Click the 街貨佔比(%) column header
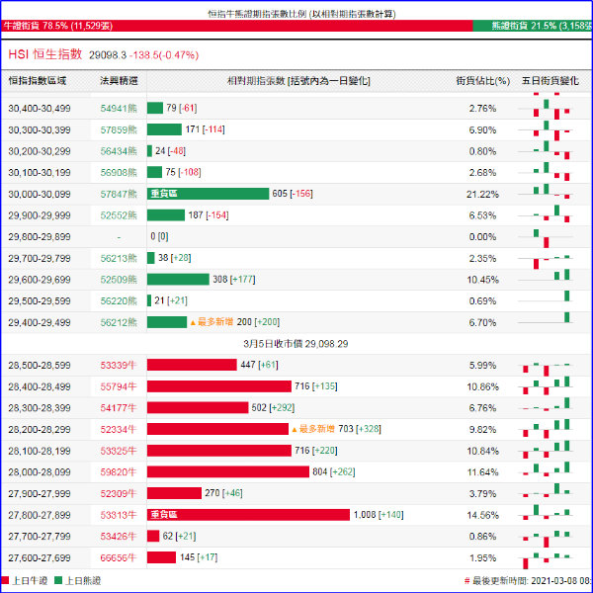This screenshot has width=593, height=593. 482,81
